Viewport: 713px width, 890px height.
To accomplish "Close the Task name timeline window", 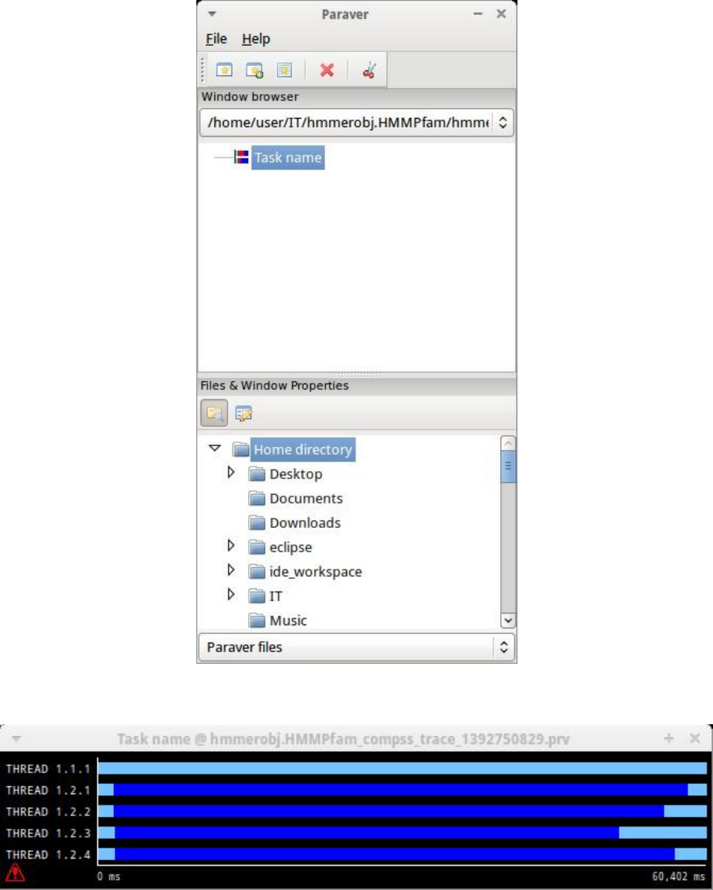I will click(x=695, y=738).
